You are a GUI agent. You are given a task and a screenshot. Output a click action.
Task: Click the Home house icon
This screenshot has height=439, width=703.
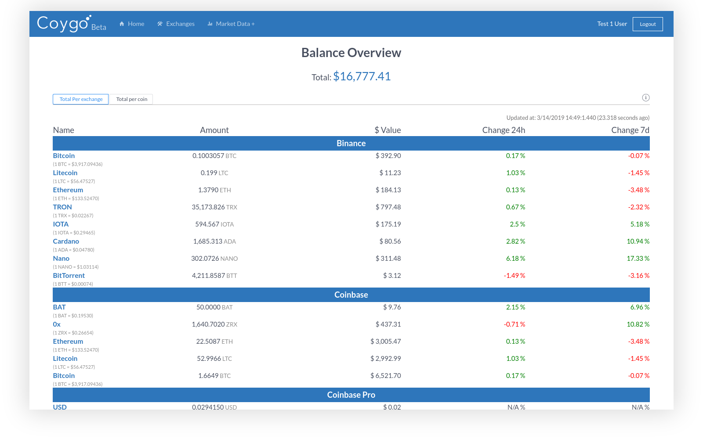(x=122, y=24)
